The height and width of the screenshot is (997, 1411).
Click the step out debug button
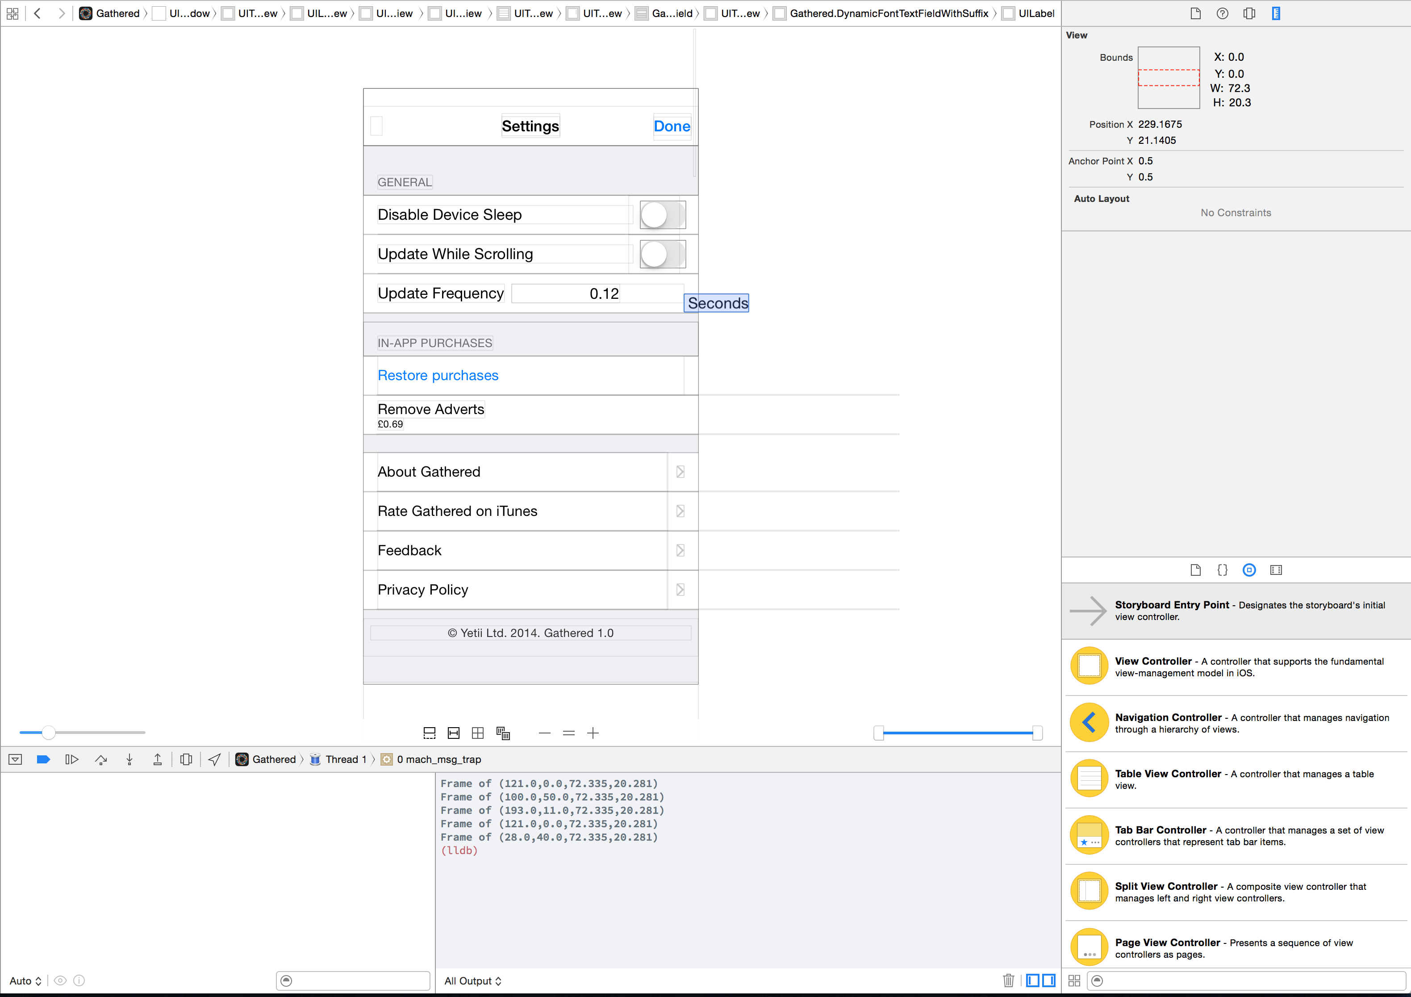[x=157, y=759]
